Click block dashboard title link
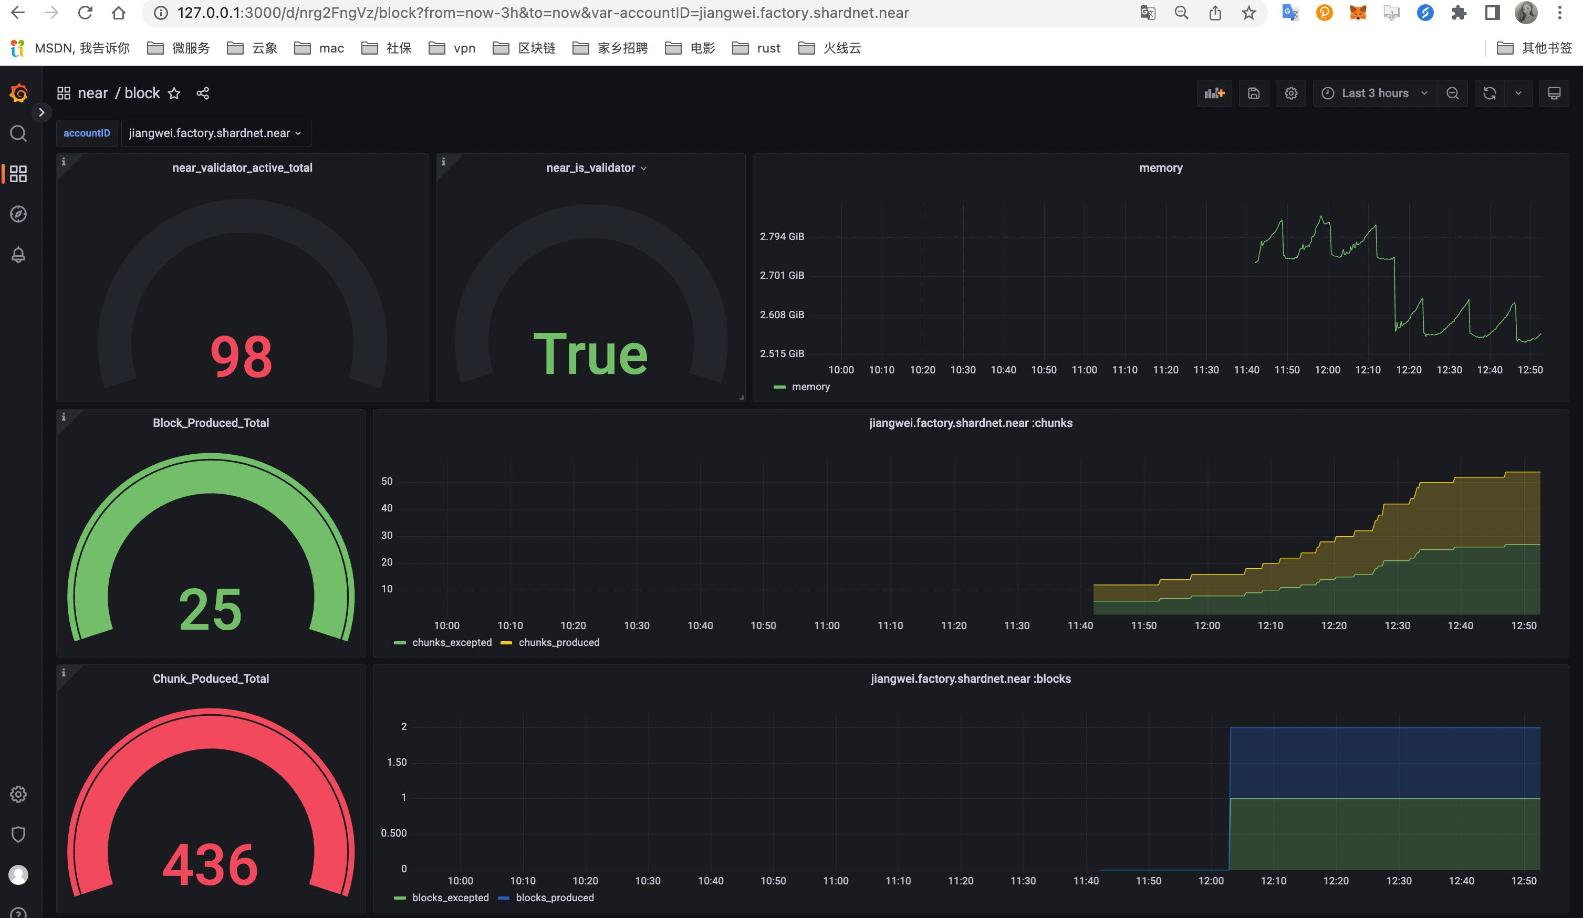Image resolution: width=1583 pixels, height=918 pixels. click(142, 93)
